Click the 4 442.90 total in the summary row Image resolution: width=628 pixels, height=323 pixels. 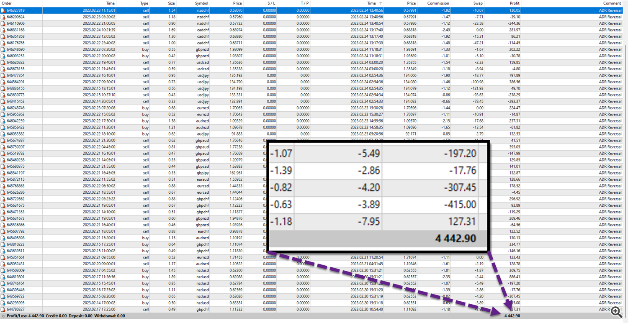pos(512,316)
